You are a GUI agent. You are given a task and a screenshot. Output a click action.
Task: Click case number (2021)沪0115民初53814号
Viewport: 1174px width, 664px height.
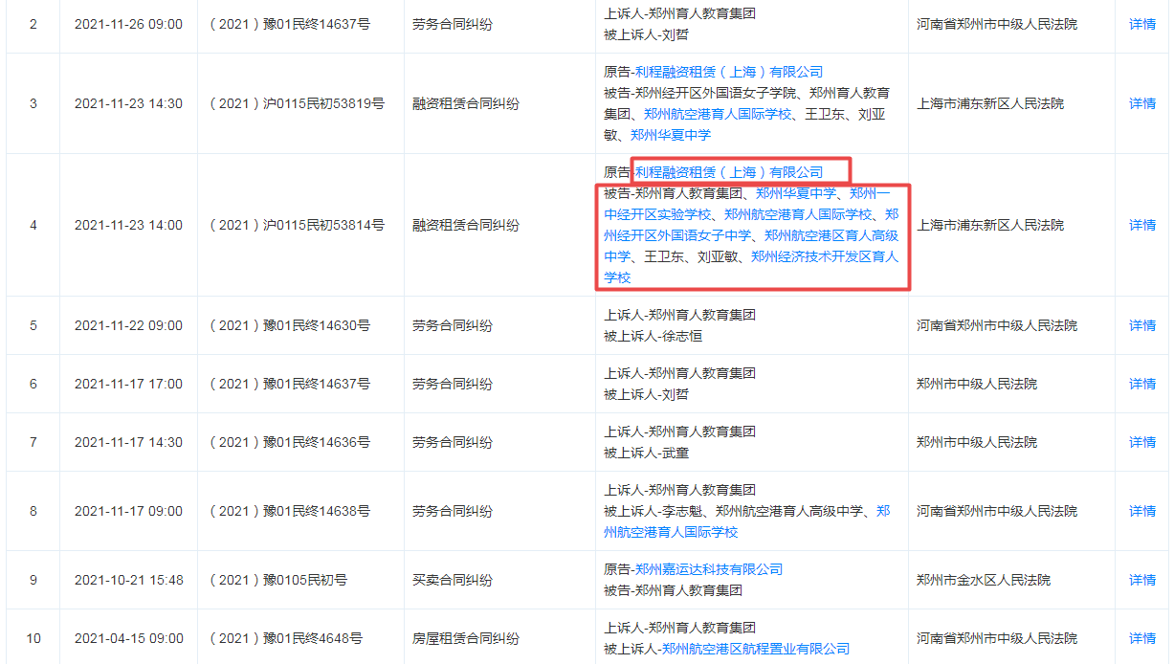coord(297,225)
